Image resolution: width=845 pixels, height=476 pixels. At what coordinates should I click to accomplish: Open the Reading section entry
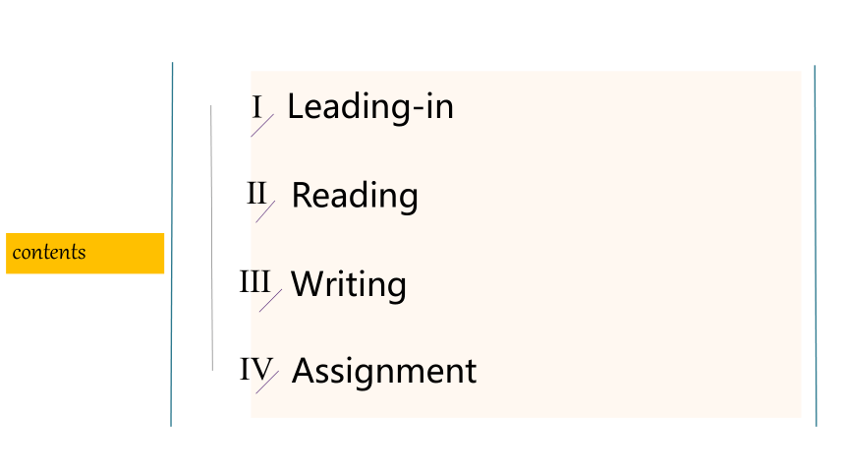click(x=355, y=196)
